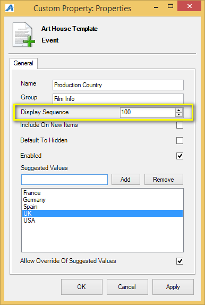Enable Include On New Items checkbox
The height and width of the screenshot is (305, 205).
pyautogui.click(x=180, y=125)
